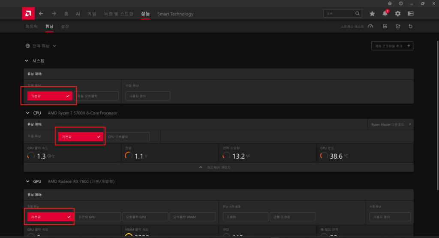
Task: Click the CPU power consumption gauge dial
Action: coord(226,156)
